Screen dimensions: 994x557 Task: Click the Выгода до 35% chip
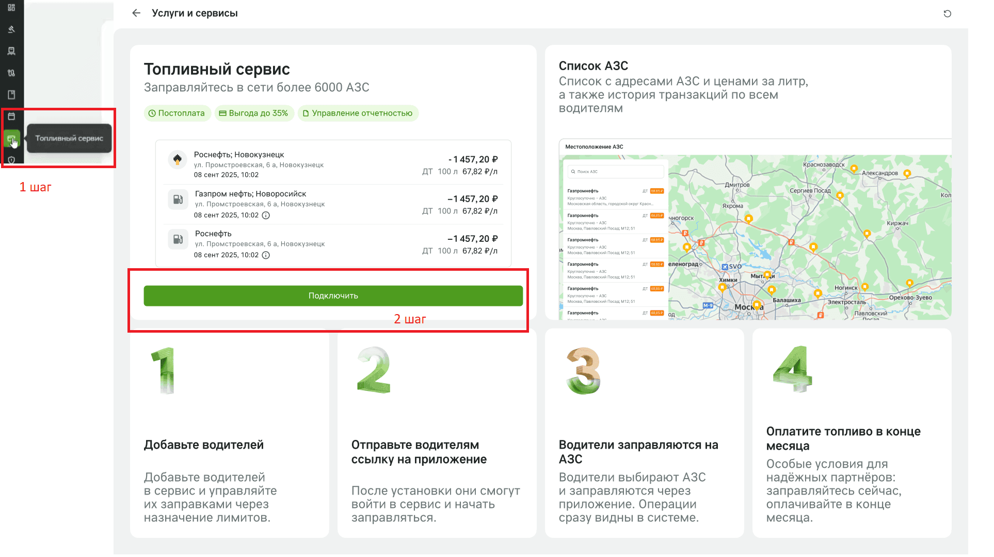[254, 113]
